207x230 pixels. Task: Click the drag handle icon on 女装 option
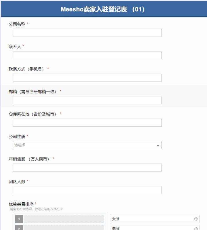196,219
